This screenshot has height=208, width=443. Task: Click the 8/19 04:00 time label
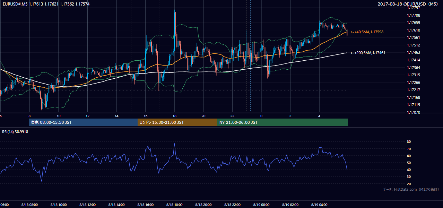pos(319,205)
